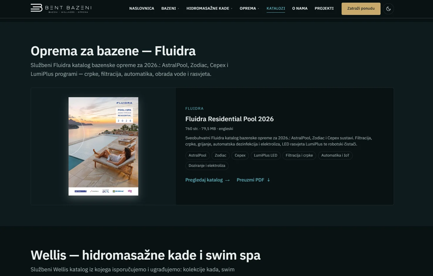Click the Pregledaj katalog arrow icon

[227, 180]
